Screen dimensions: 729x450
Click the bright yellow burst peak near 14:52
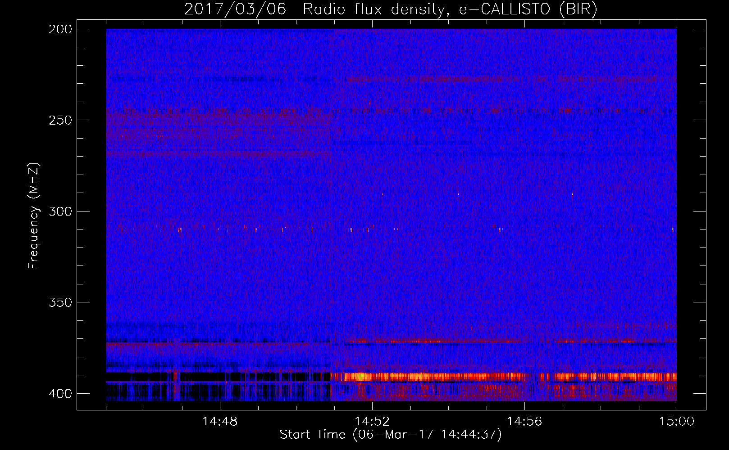click(360, 377)
